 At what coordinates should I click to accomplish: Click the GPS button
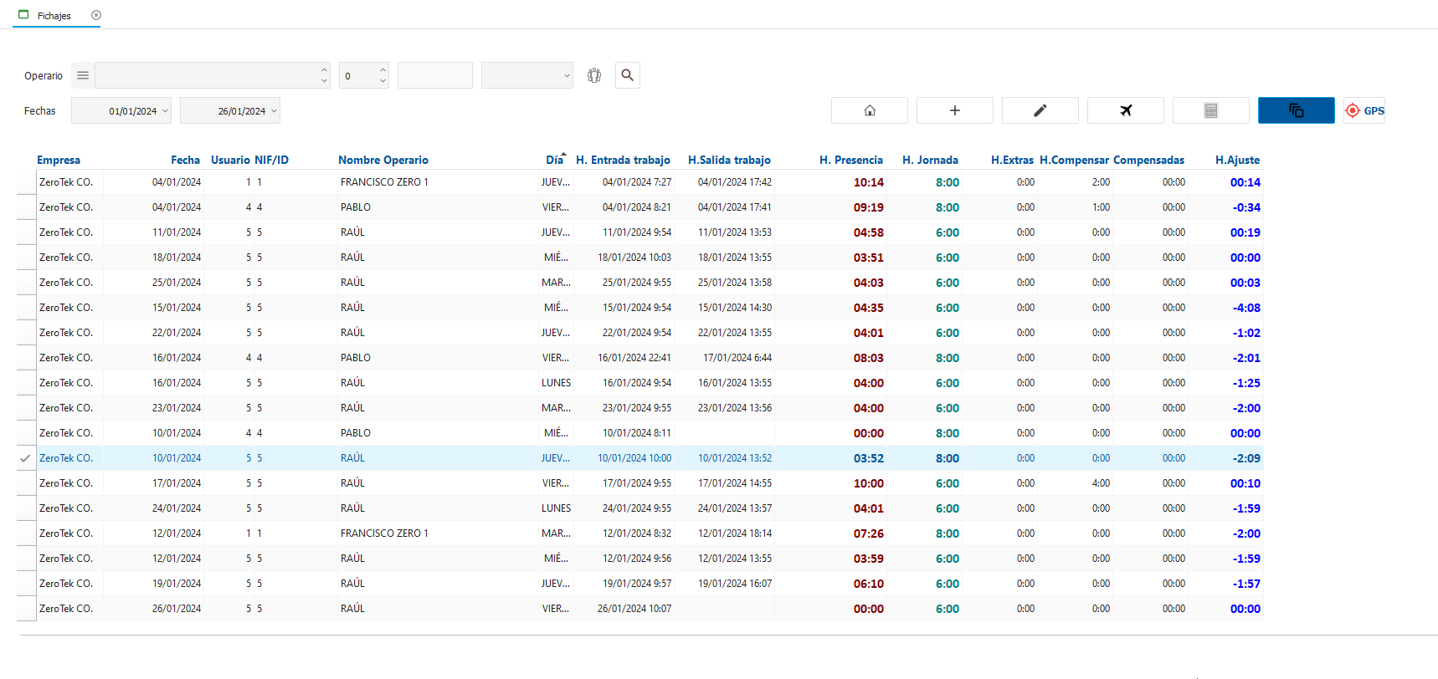click(1364, 110)
